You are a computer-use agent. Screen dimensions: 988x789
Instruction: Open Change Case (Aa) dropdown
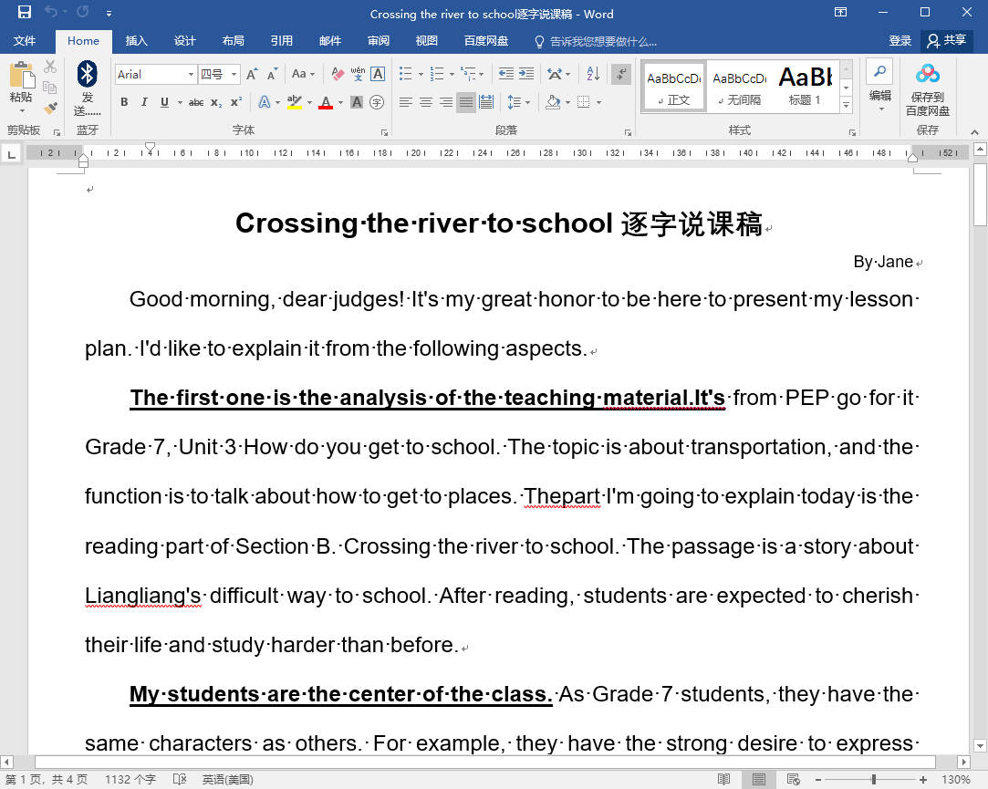click(x=303, y=75)
